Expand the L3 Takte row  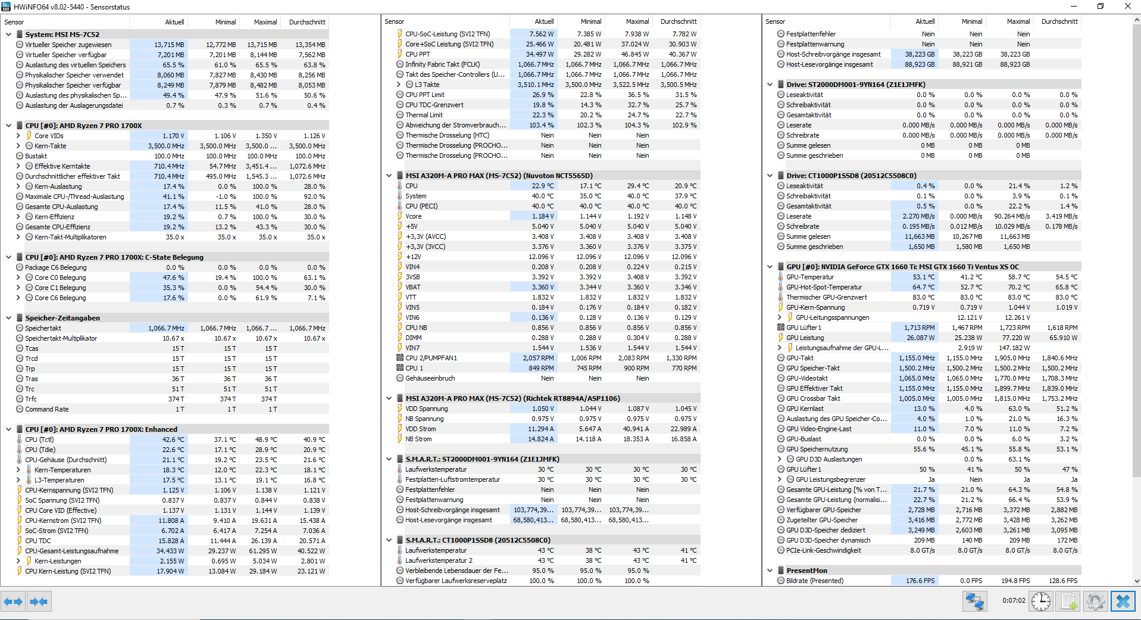[399, 85]
